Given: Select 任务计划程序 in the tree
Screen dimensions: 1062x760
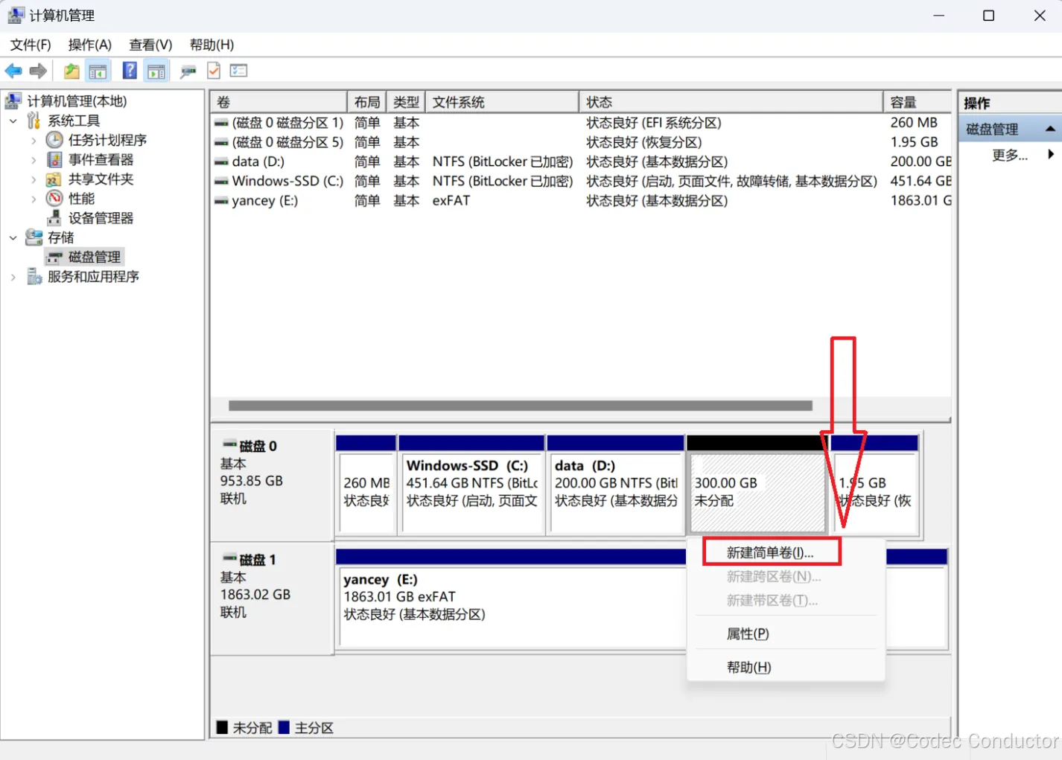Looking at the screenshot, I should (107, 140).
